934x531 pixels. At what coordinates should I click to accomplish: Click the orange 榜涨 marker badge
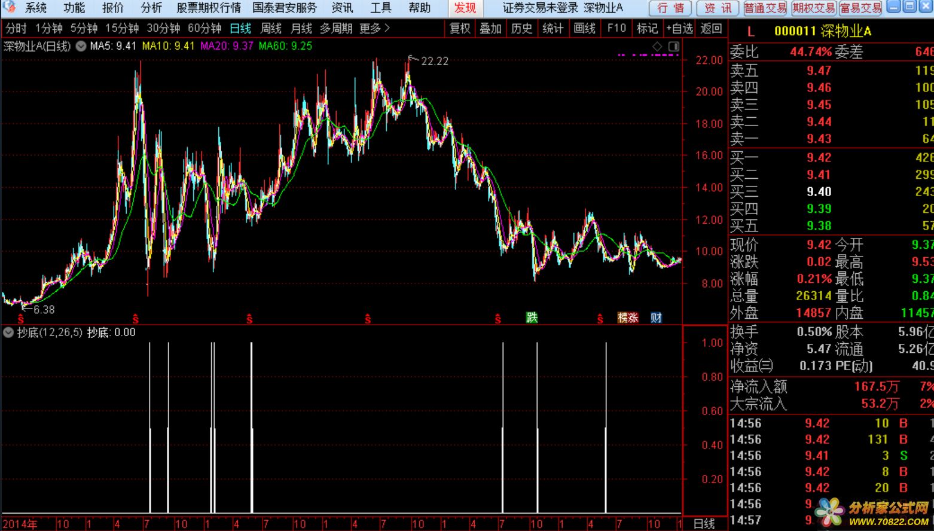[x=628, y=318]
